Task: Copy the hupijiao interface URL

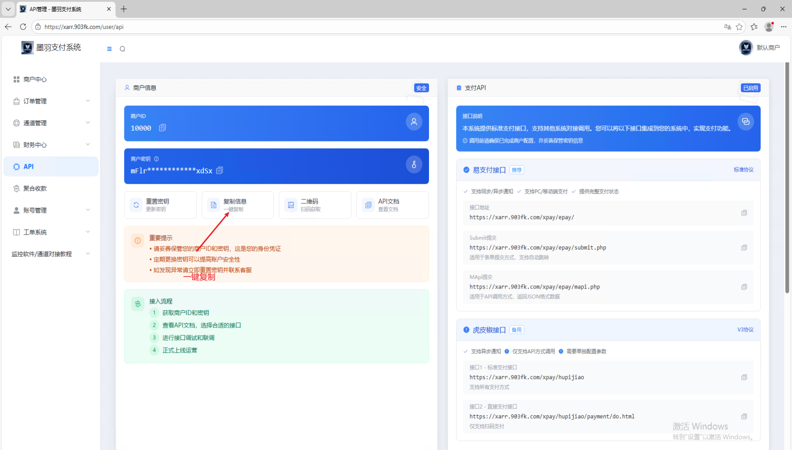Action: (744, 378)
